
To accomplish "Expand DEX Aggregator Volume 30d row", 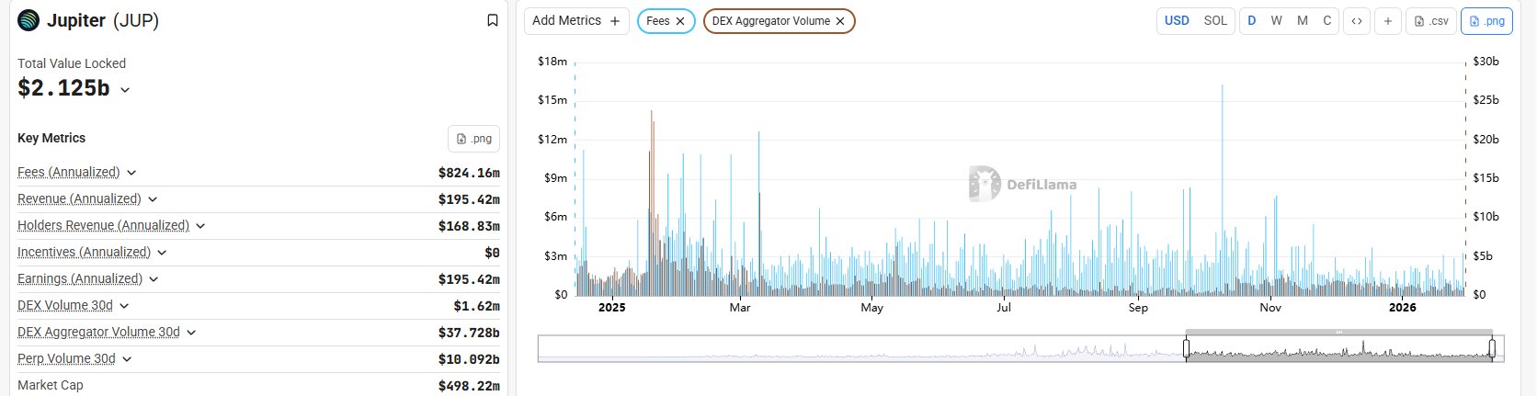I will click(191, 333).
